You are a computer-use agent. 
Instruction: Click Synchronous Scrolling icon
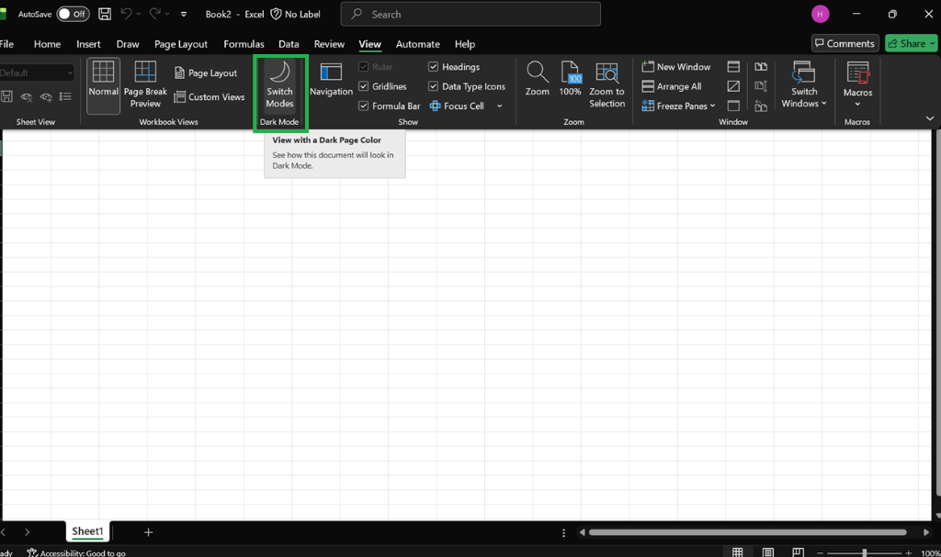pyautogui.click(x=761, y=86)
